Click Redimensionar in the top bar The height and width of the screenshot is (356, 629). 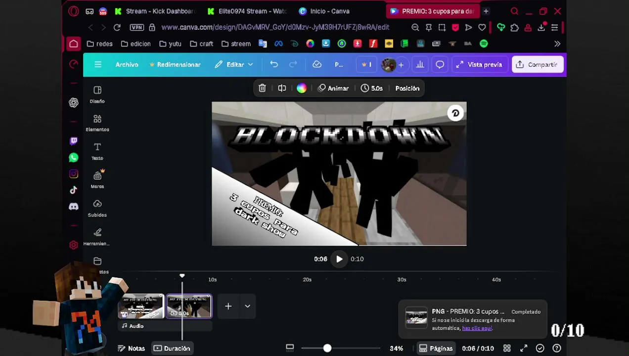click(175, 65)
